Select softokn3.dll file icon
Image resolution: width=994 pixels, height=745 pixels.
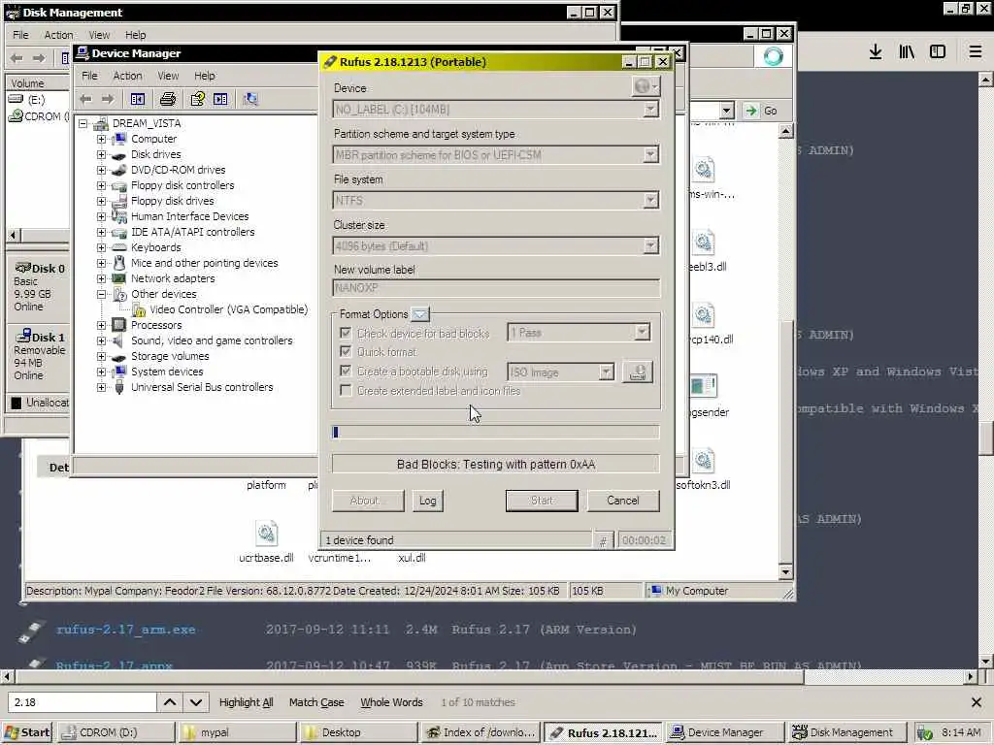coord(703,461)
